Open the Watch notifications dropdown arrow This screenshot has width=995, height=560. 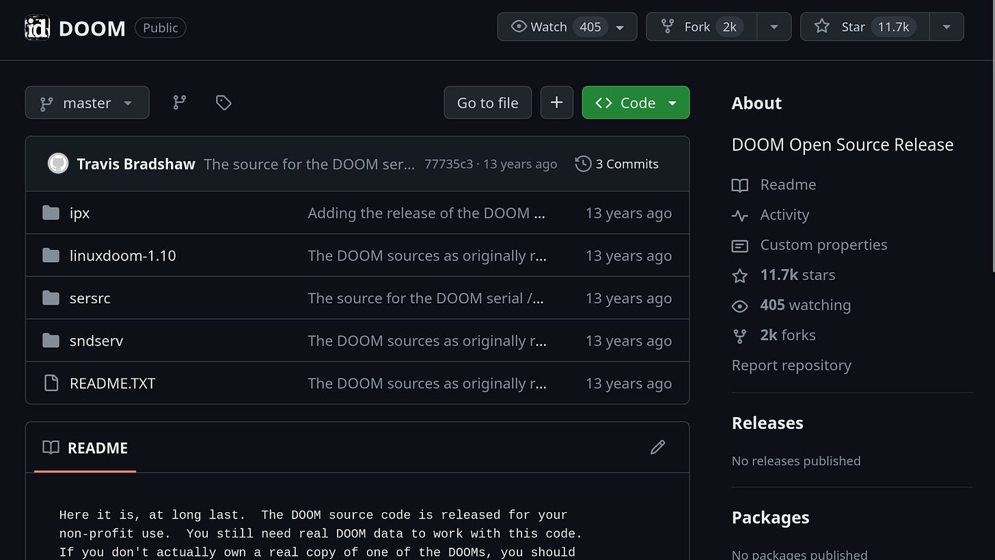coord(621,27)
